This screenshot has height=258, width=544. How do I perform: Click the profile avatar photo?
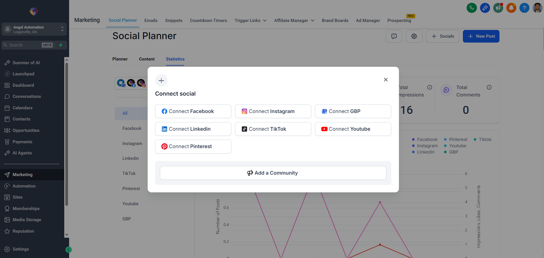click(x=537, y=8)
